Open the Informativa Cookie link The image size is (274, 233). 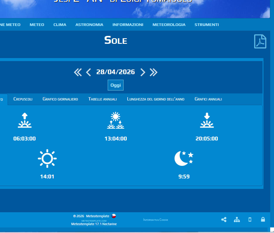tap(156, 220)
